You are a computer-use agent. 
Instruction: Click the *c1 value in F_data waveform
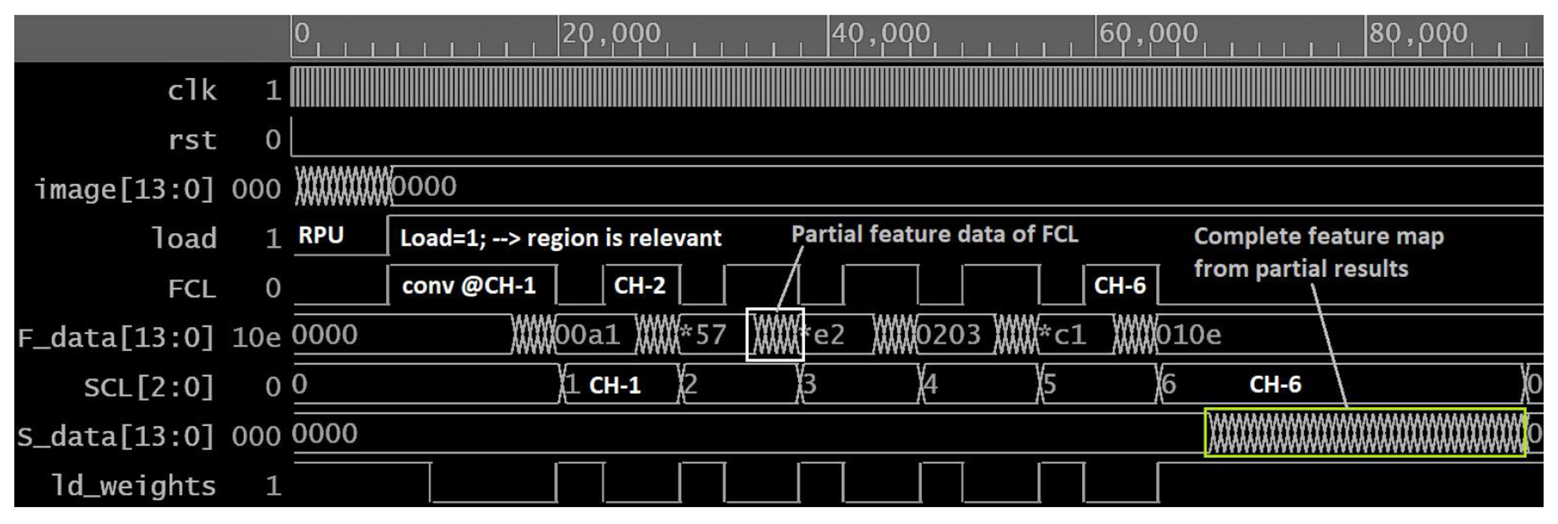coord(1063,335)
